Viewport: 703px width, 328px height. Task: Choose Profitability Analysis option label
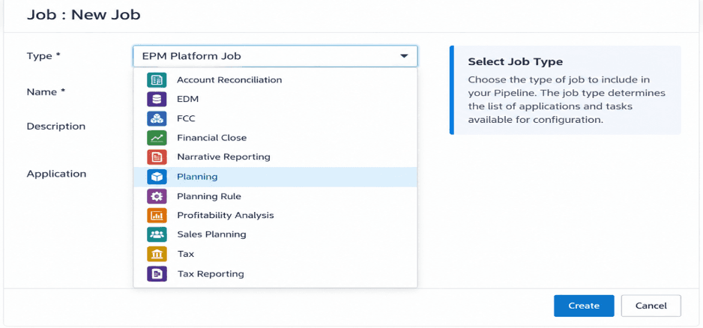pos(226,216)
